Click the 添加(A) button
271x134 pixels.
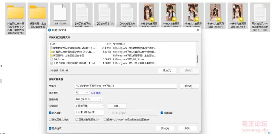tap(167, 70)
